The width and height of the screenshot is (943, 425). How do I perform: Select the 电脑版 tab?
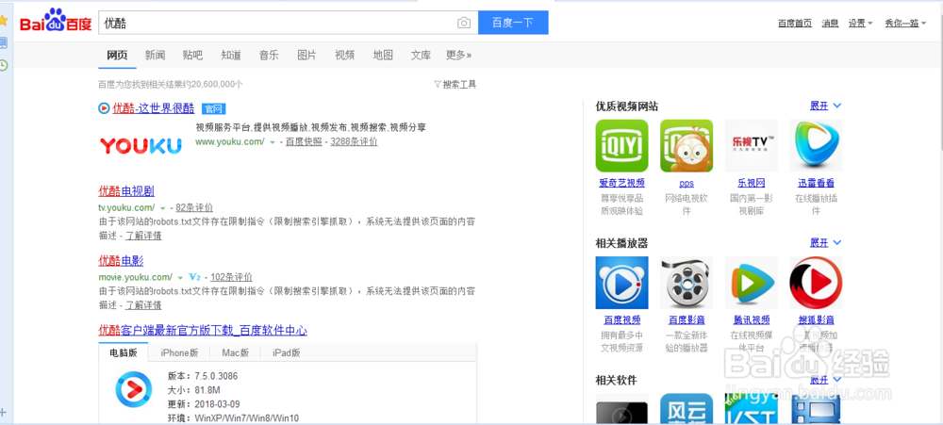(124, 352)
